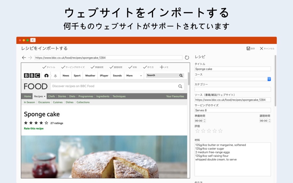Open Techniques in BBC Food menu
Viewport: 293px width, 183px height.
119,96
